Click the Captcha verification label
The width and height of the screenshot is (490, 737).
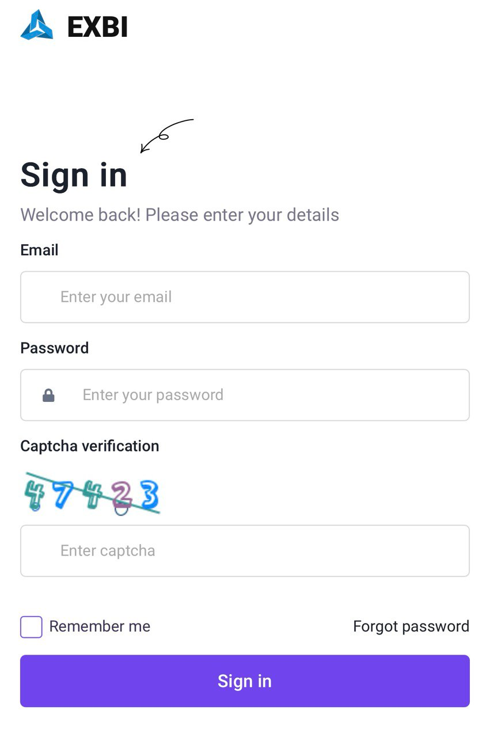tap(89, 446)
